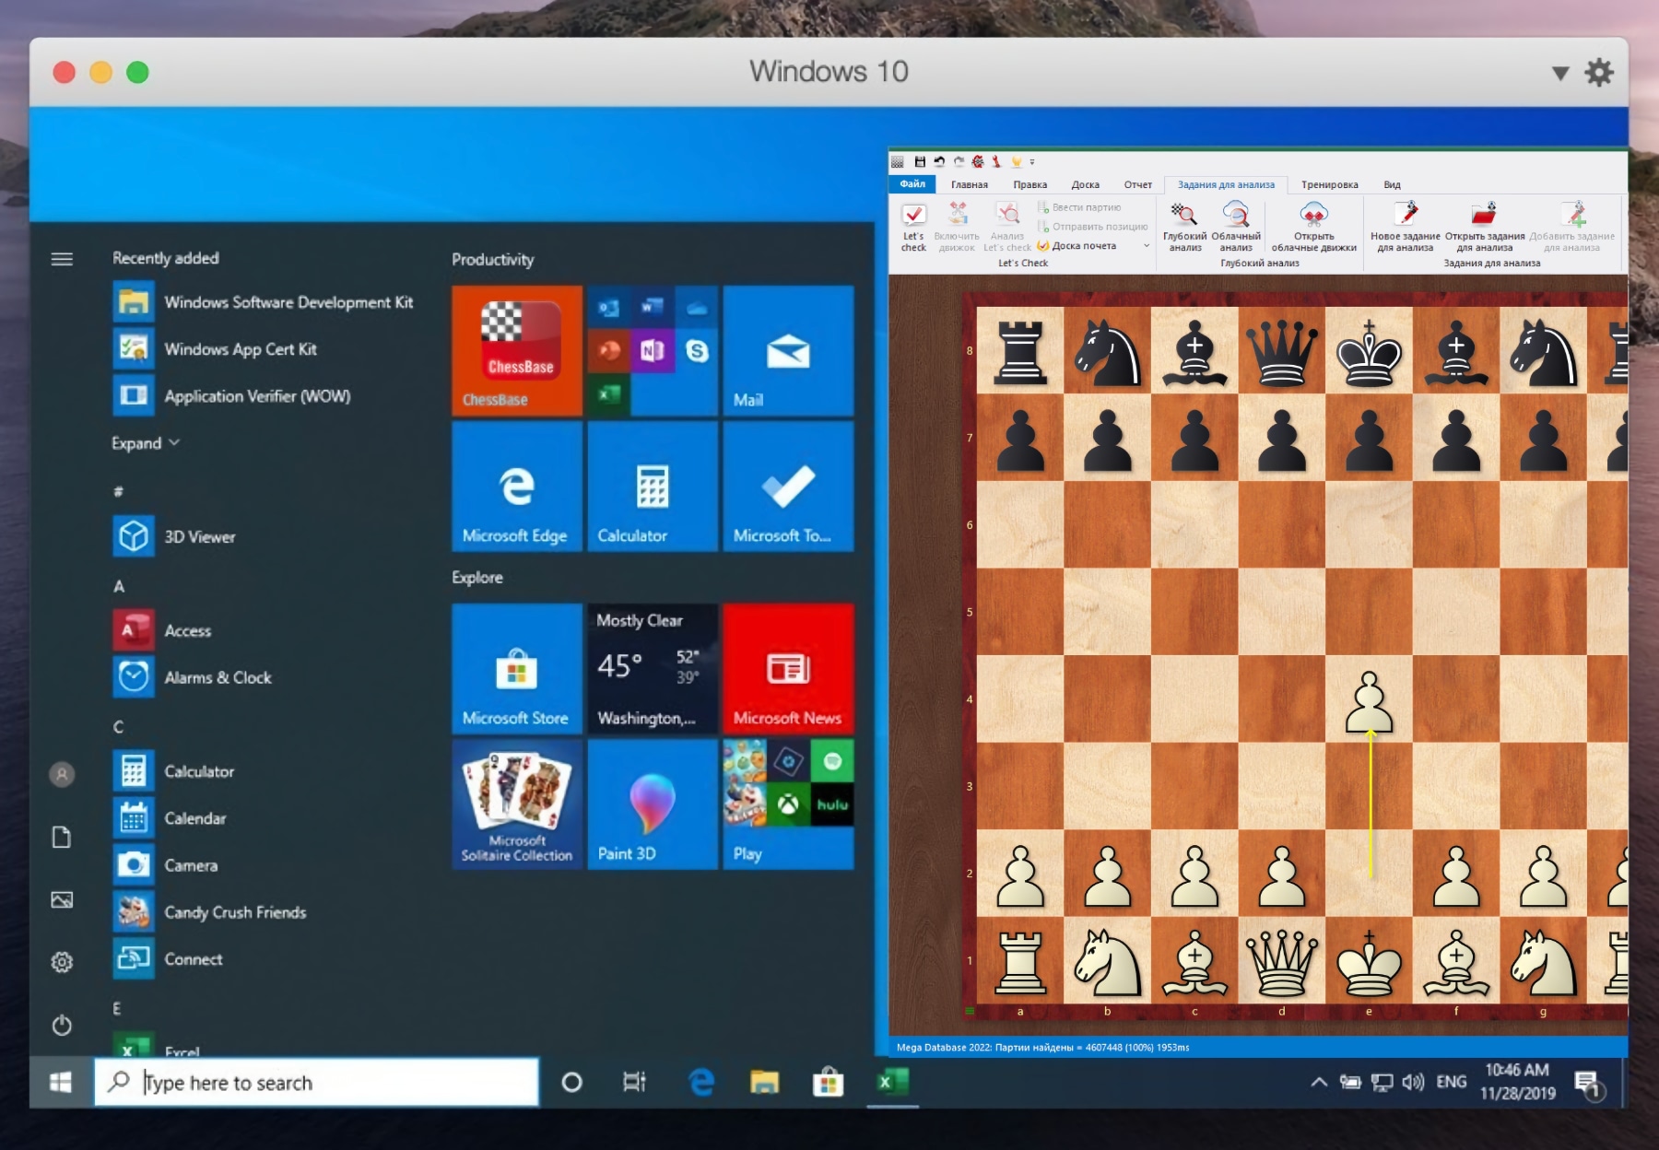Click Start menu power icon
1659x1150 pixels.
click(x=62, y=1025)
